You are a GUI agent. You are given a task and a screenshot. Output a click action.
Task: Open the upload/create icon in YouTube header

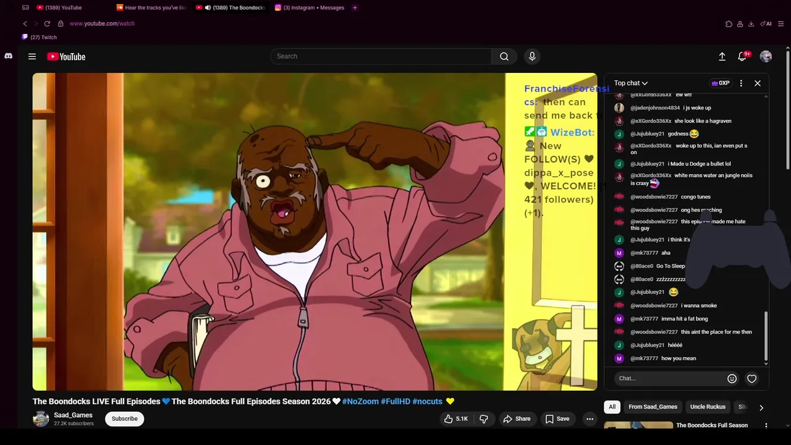coord(722,56)
